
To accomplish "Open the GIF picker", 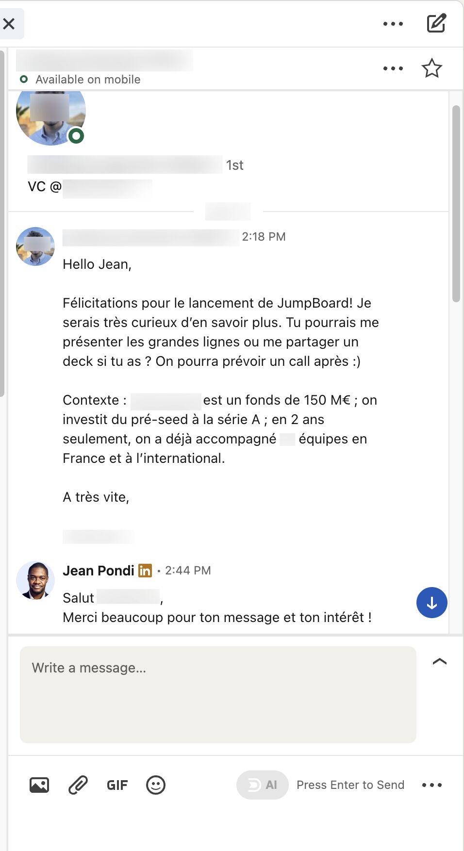I will tap(117, 785).
